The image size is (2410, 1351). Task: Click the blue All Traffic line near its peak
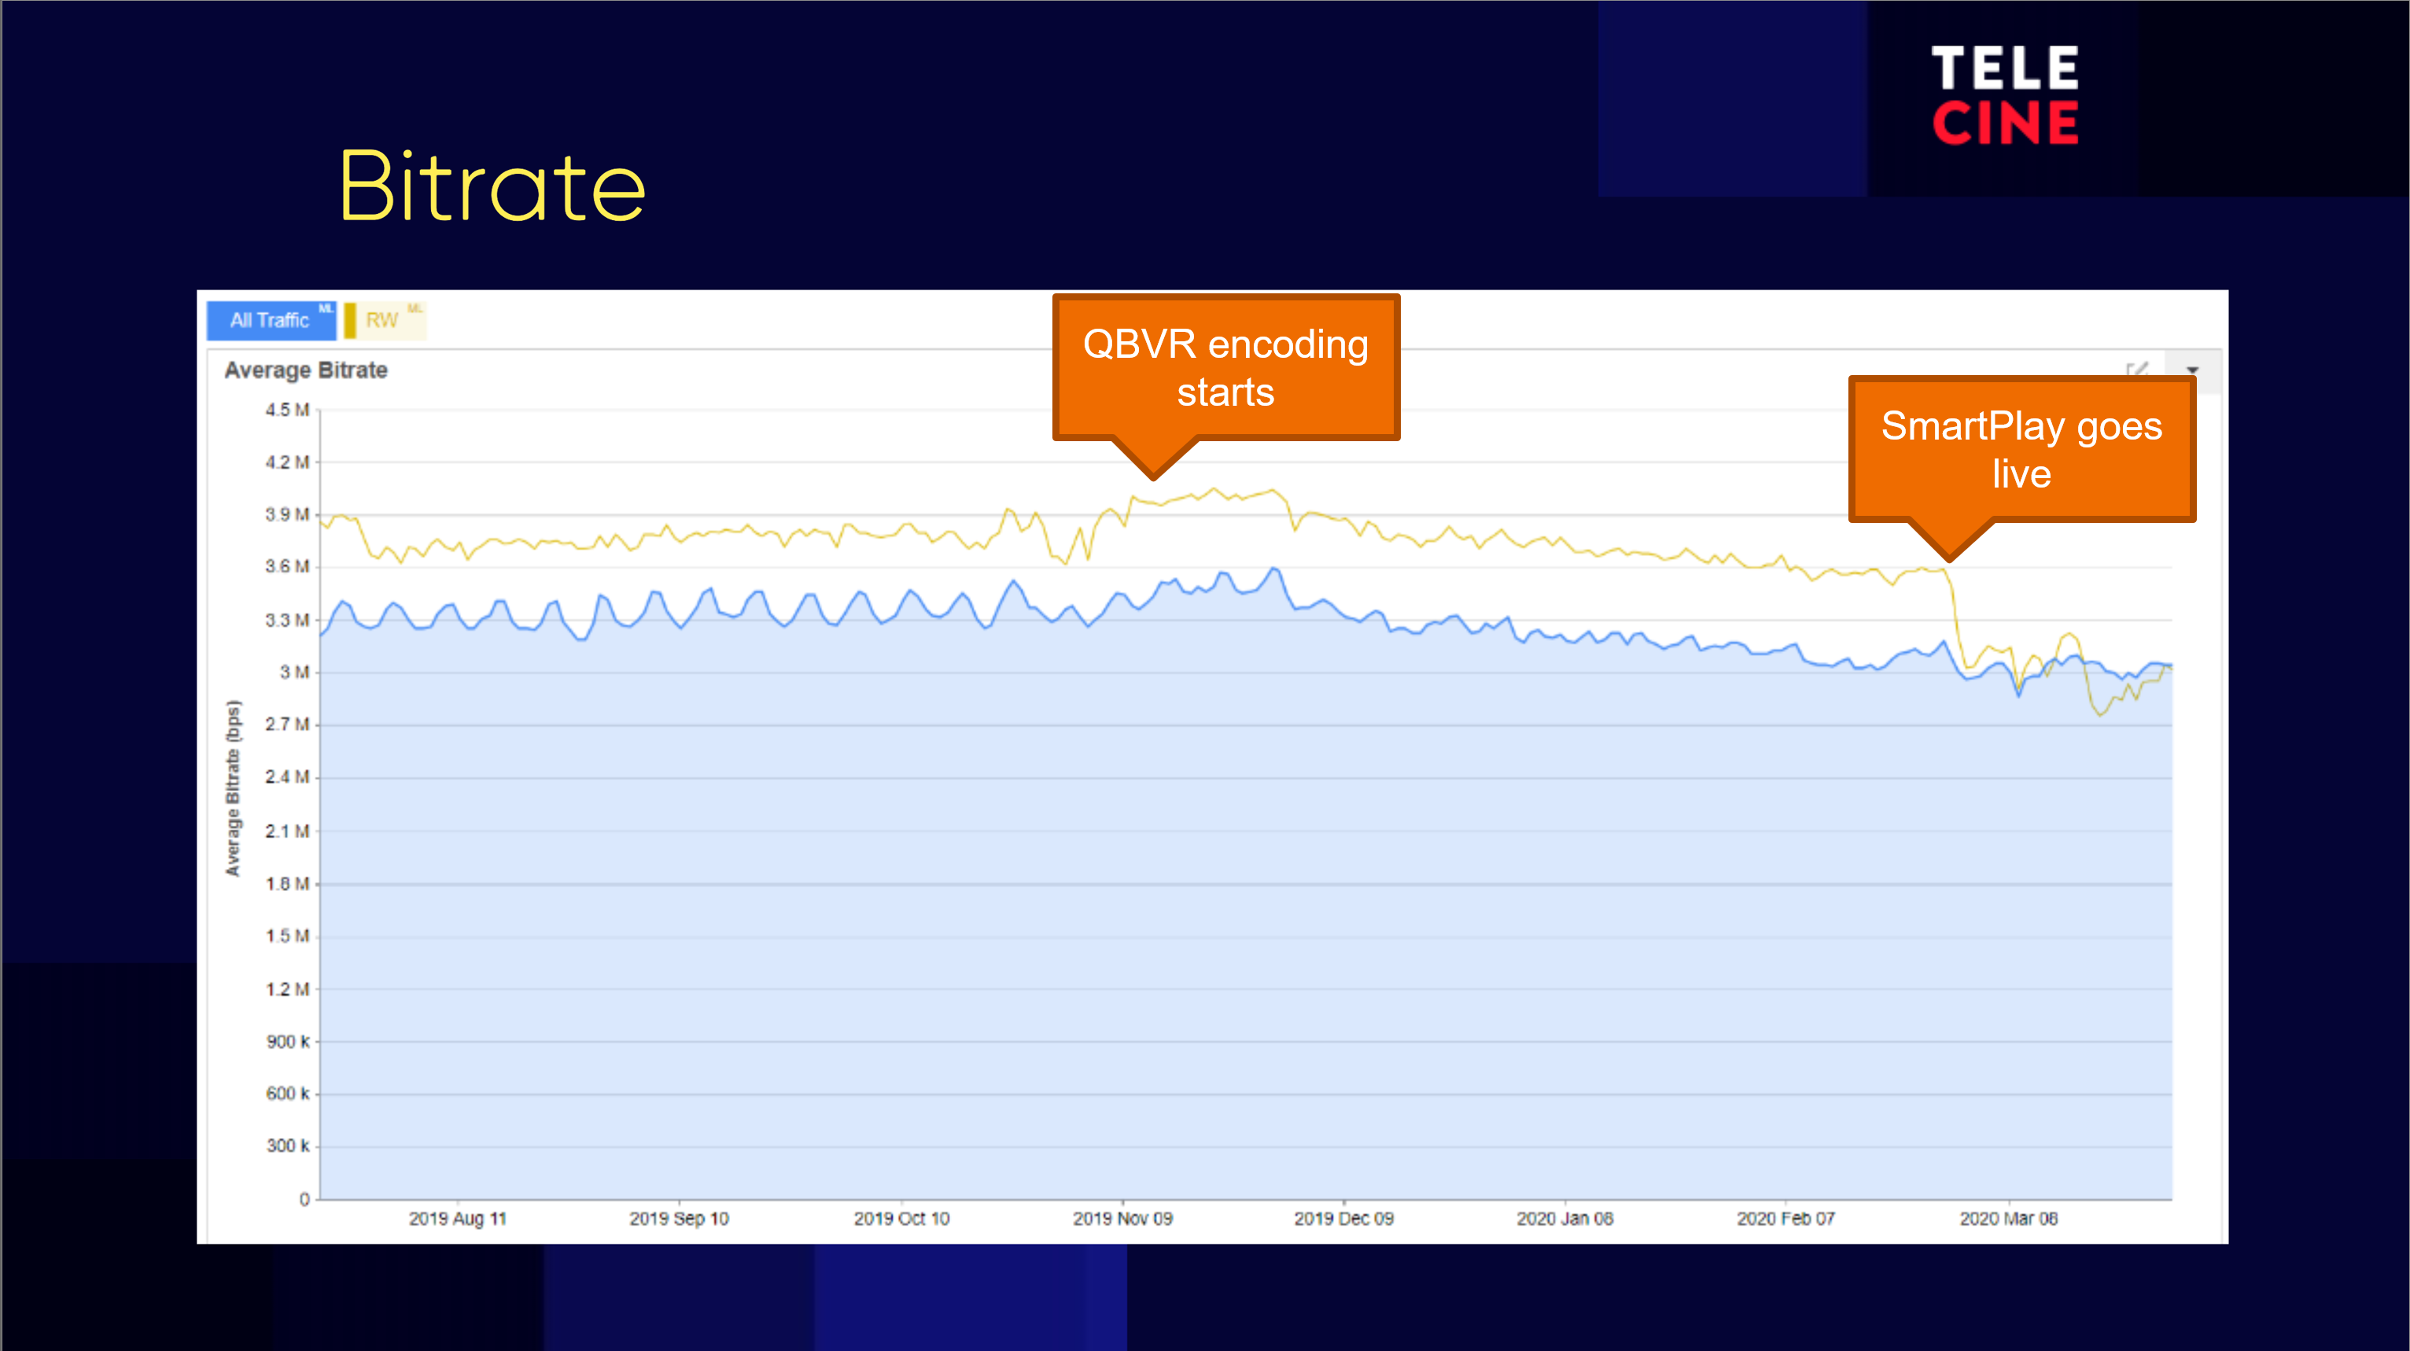coord(1273,569)
